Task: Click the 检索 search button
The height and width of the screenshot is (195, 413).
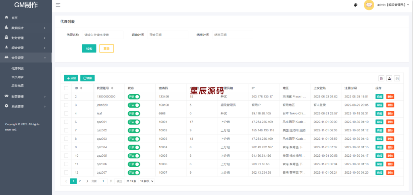Action: click(x=89, y=49)
